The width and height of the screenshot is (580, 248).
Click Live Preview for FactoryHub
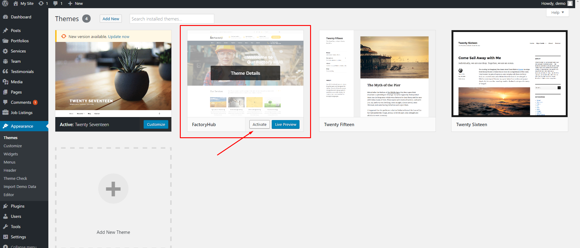285,124
